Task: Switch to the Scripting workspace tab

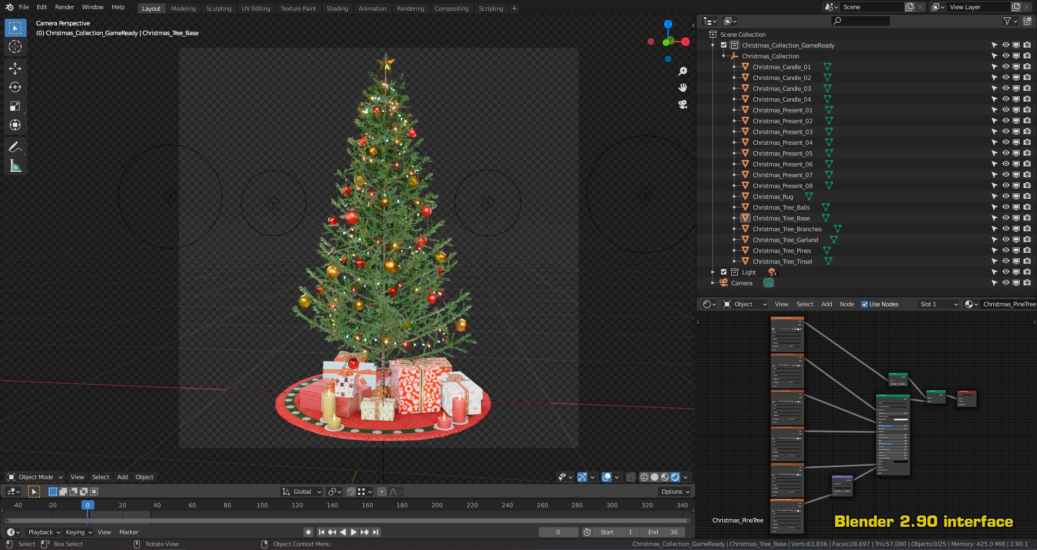Action: (491, 9)
